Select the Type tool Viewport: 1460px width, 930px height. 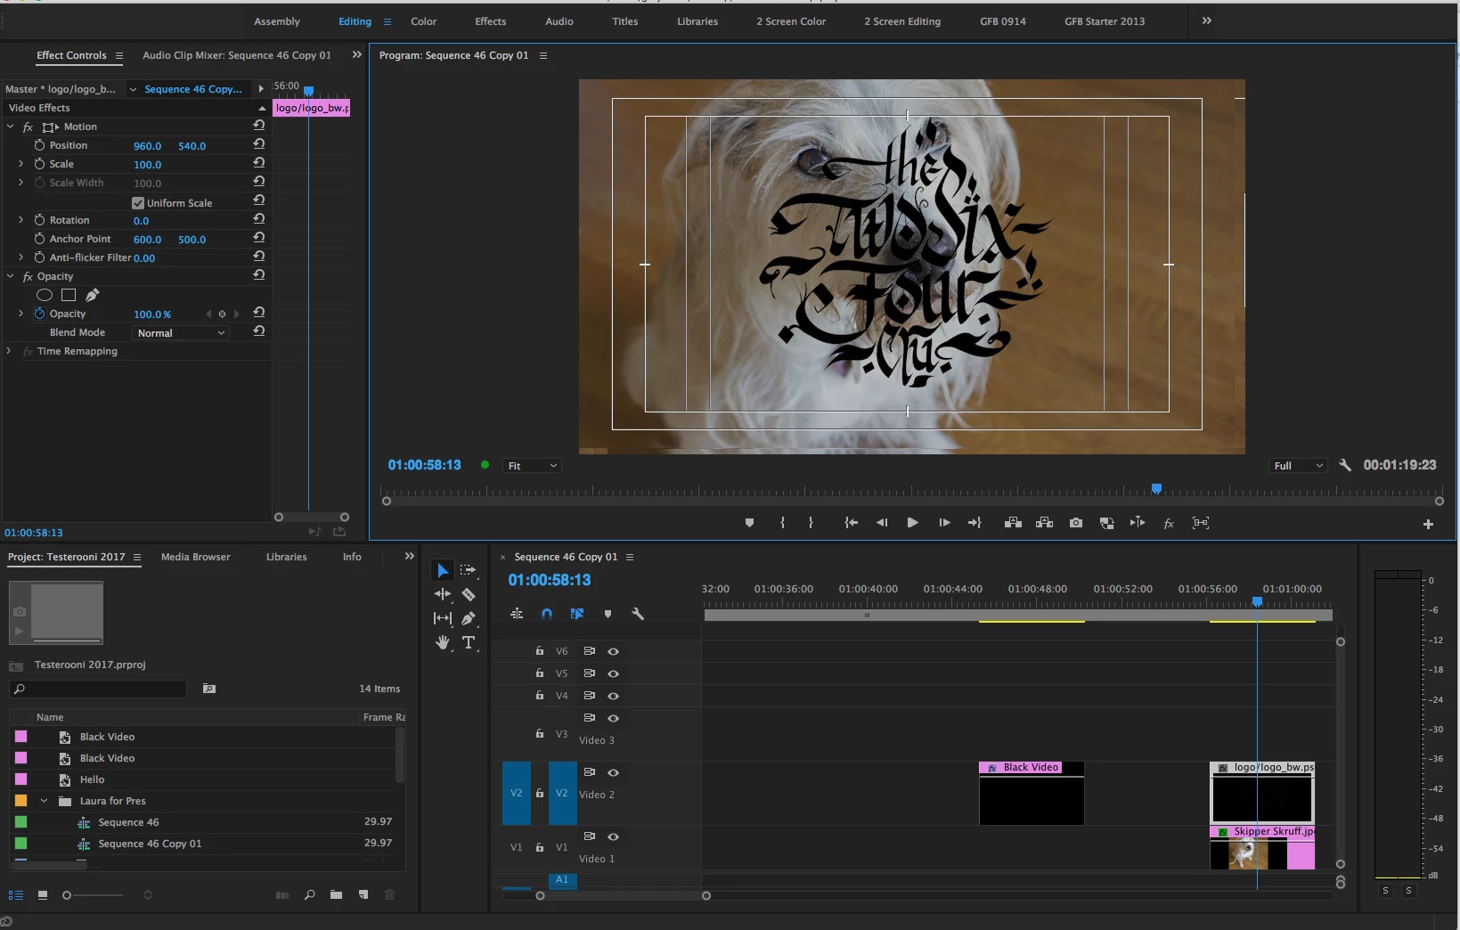(469, 642)
